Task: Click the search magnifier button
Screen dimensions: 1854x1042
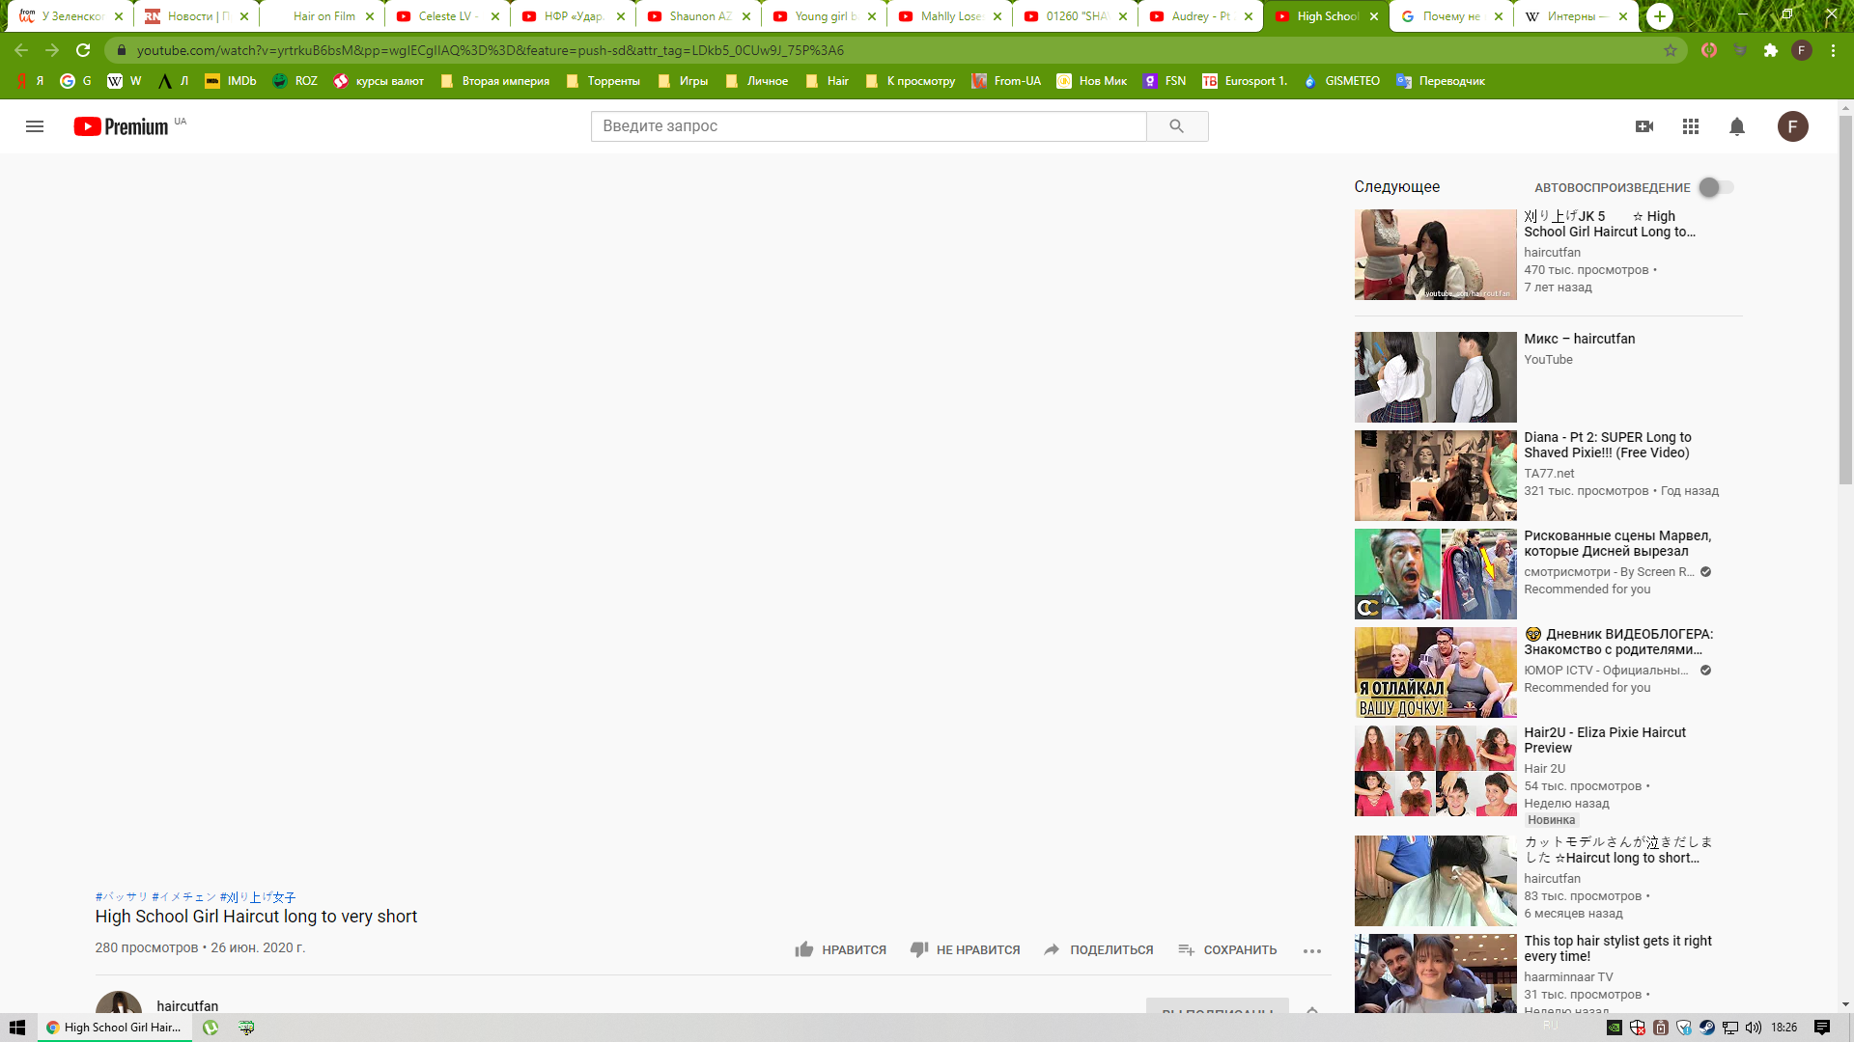Action: tap(1176, 126)
